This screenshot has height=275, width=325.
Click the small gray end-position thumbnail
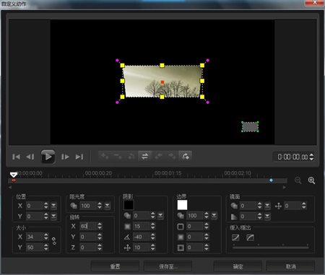pos(250,127)
